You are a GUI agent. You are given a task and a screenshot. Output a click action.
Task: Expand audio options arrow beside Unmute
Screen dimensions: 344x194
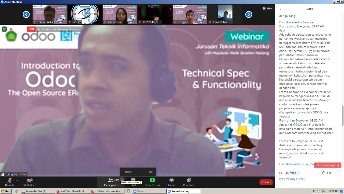[x=17, y=180]
